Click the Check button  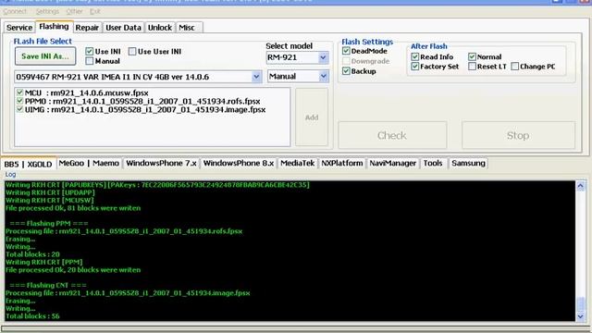point(392,135)
